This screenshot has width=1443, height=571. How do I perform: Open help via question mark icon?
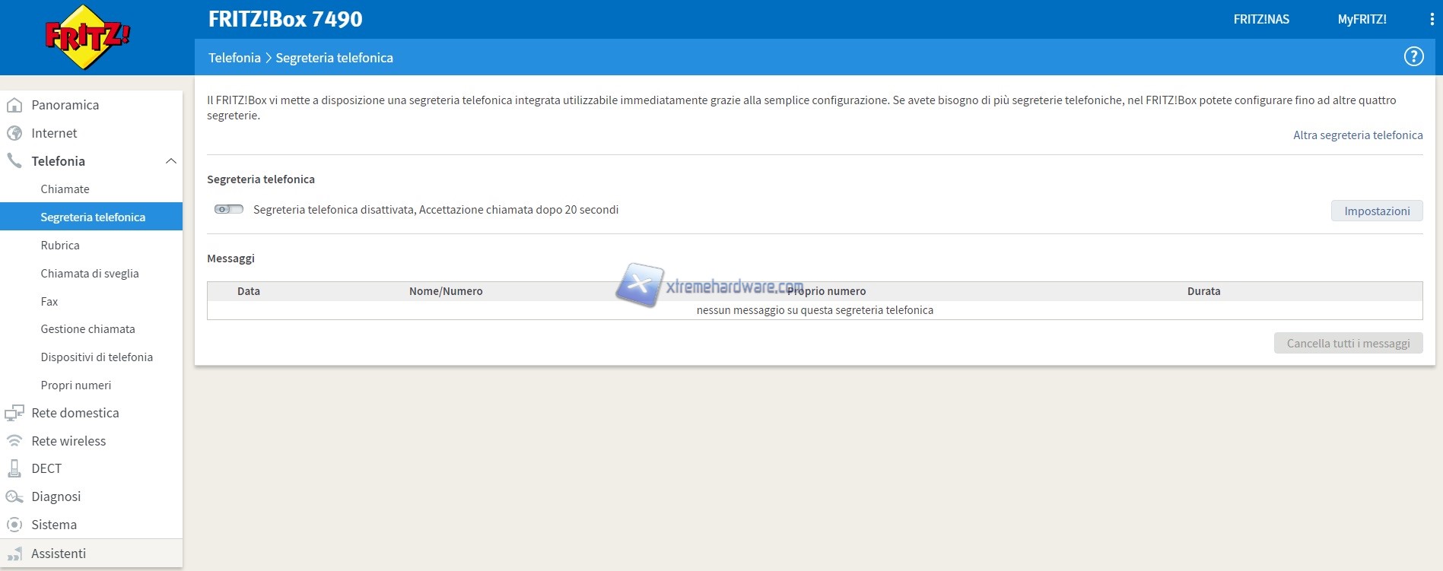1413,57
